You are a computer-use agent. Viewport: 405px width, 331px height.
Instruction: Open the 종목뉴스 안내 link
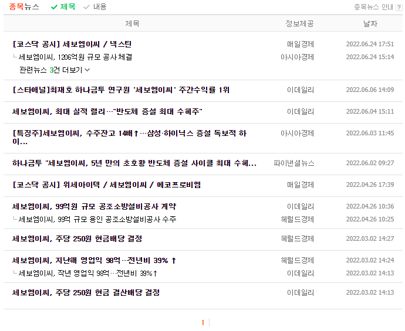click(373, 7)
